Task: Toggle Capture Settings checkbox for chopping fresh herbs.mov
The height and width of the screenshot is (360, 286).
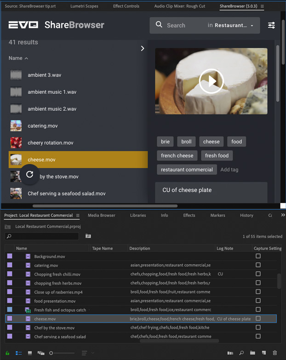Action: (x=258, y=283)
